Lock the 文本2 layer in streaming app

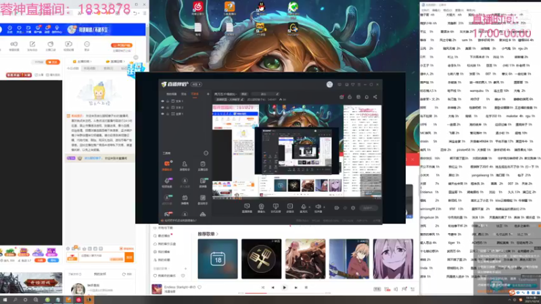click(168, 107)
